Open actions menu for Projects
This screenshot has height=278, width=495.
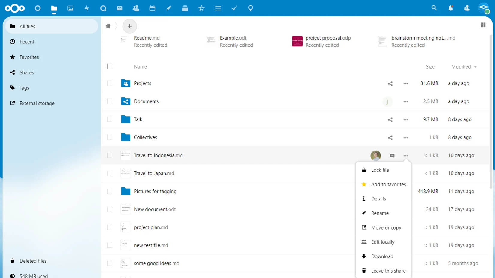(406, 83)
